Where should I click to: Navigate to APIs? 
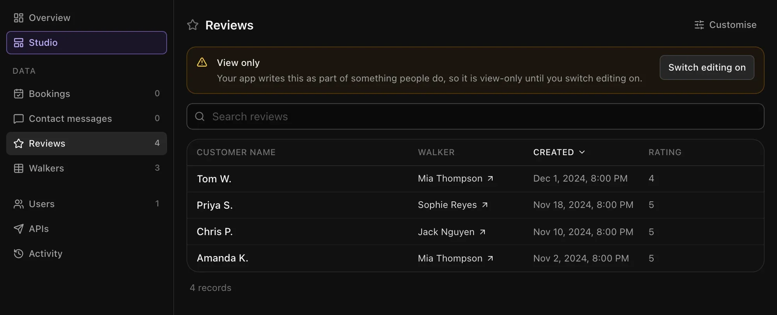coord(87,229)
